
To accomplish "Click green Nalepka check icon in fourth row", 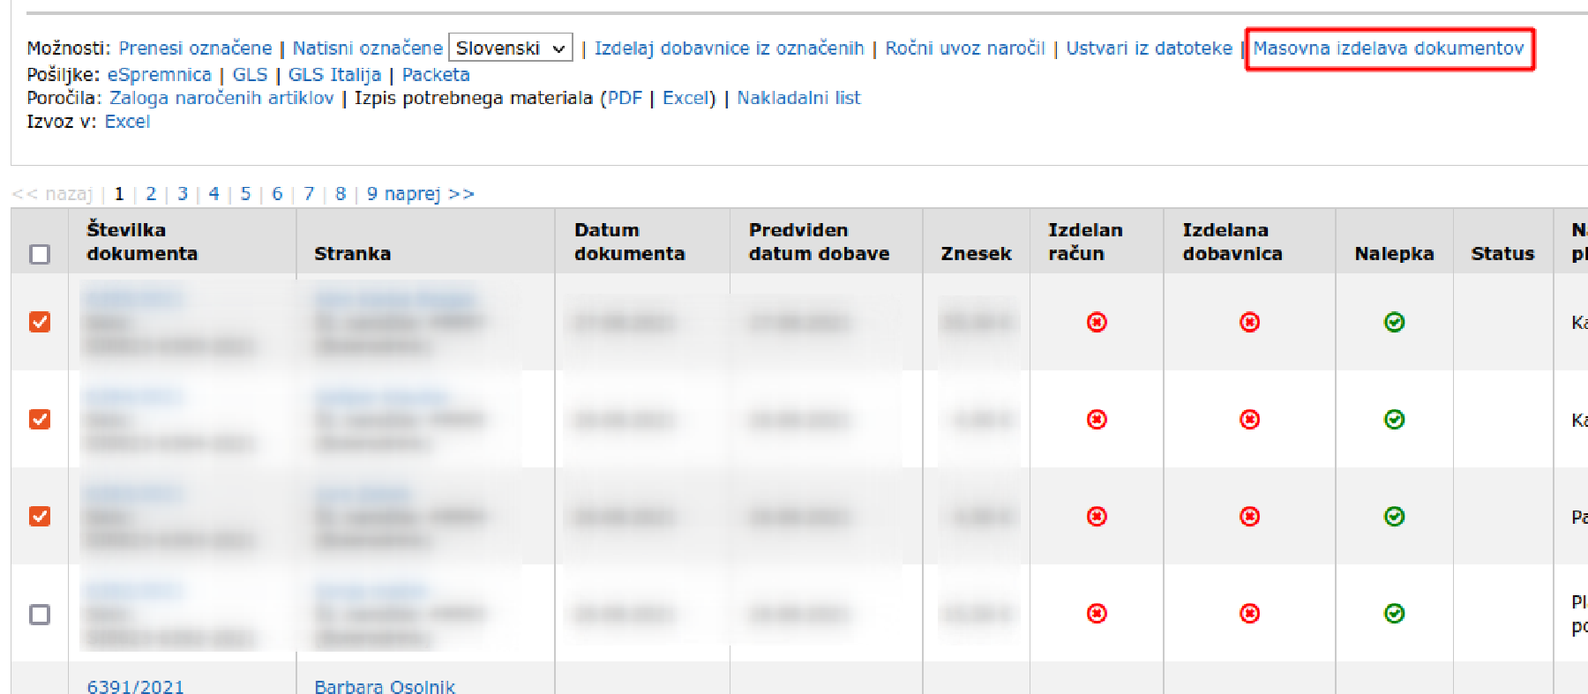I will click(1394, 613).
